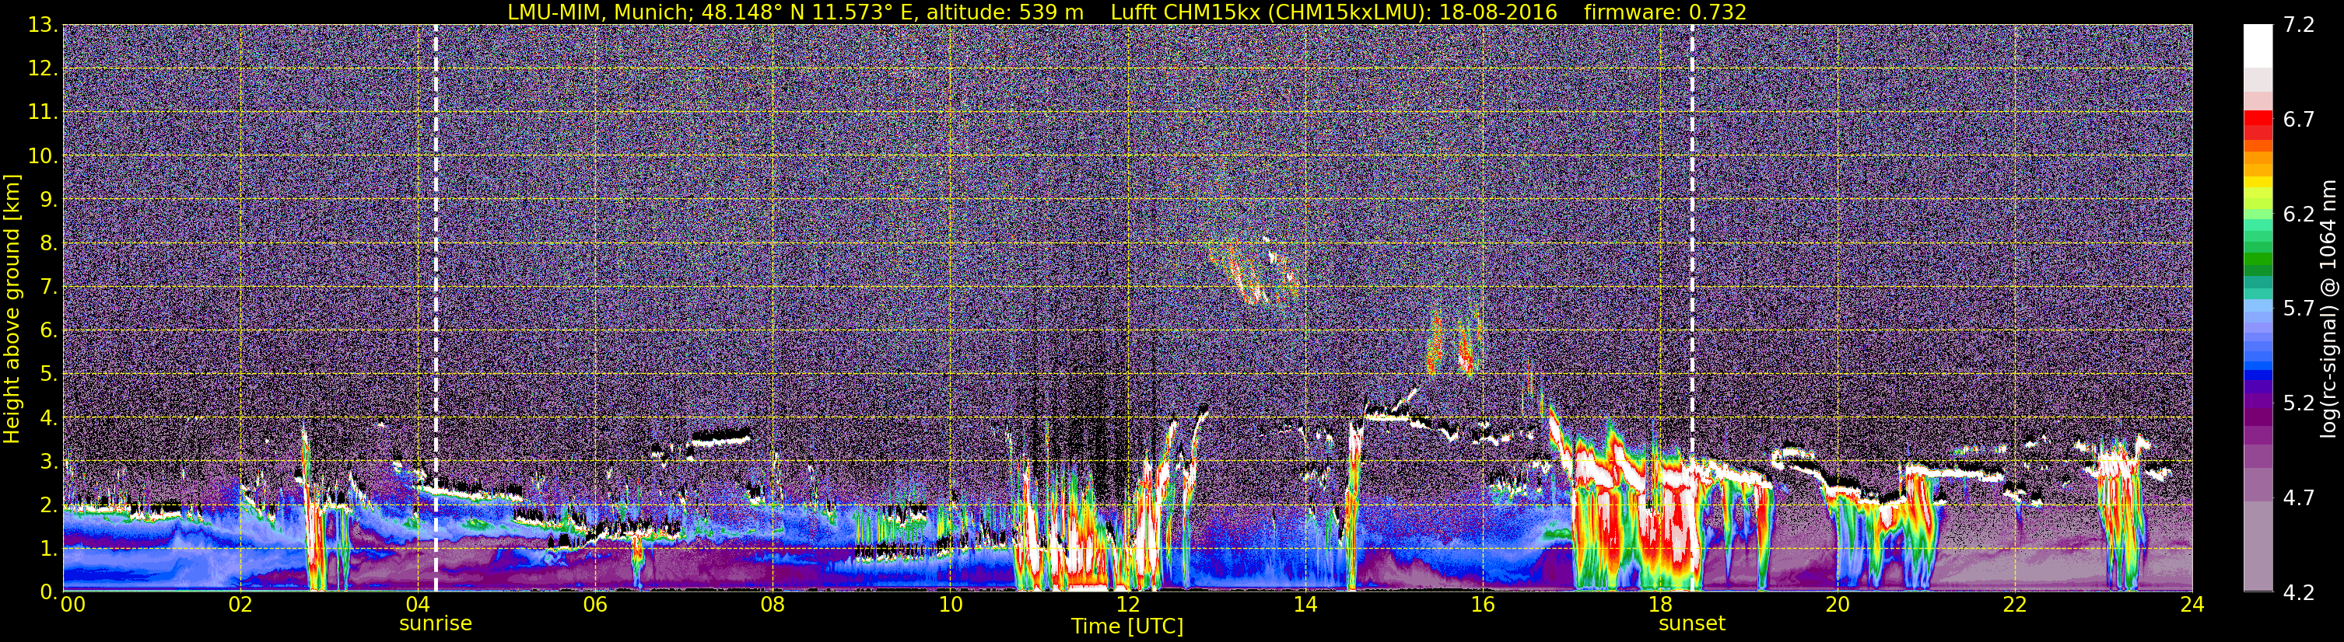Click the sunset label under the time axis
This screenshot has height=642, width=2344.
[1691, 624]
